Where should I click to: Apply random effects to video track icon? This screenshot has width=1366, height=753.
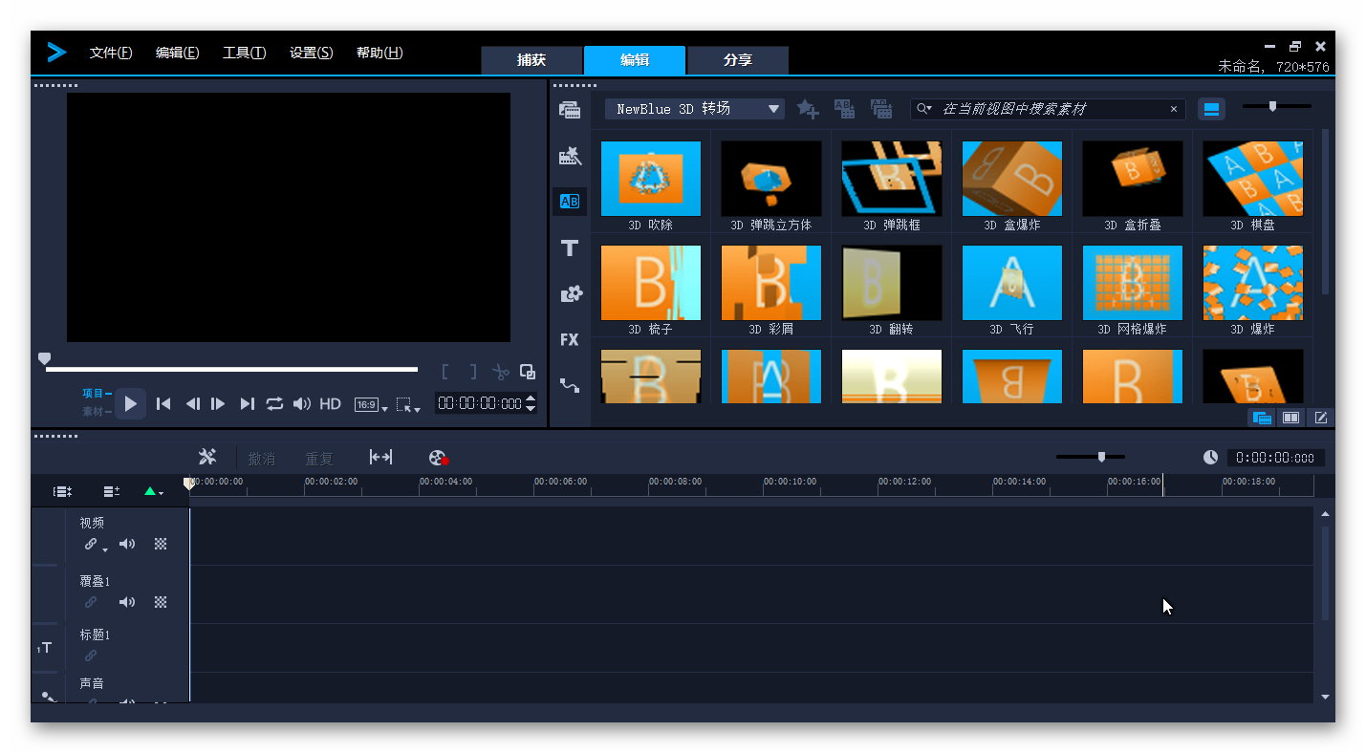pos(881,109)
